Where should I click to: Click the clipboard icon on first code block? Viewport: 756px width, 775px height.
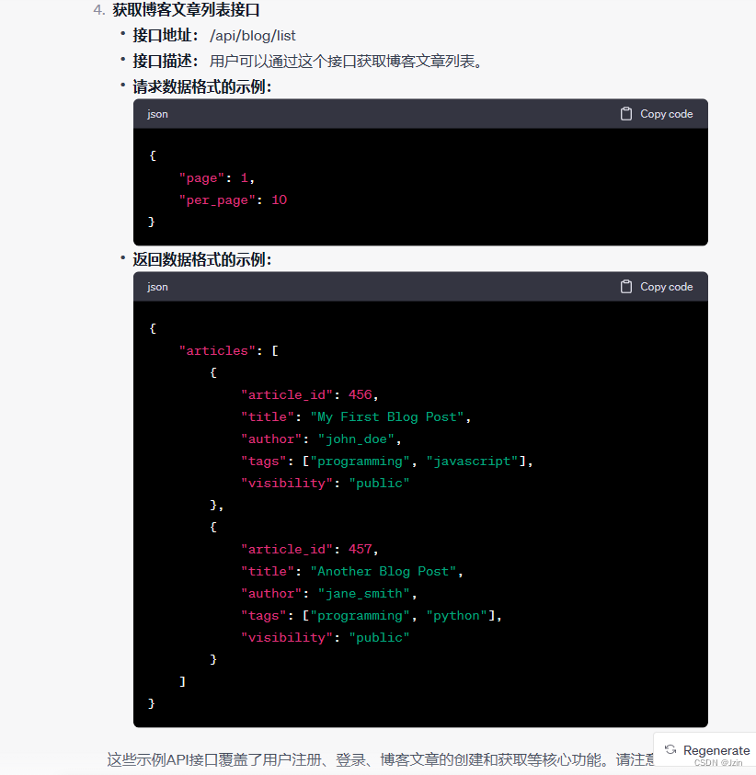click(x=624, y=113)
